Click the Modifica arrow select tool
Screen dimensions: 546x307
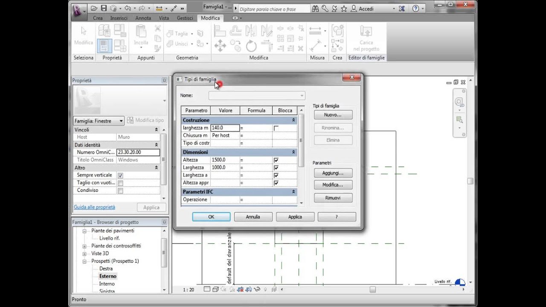(x=84, y=35)
